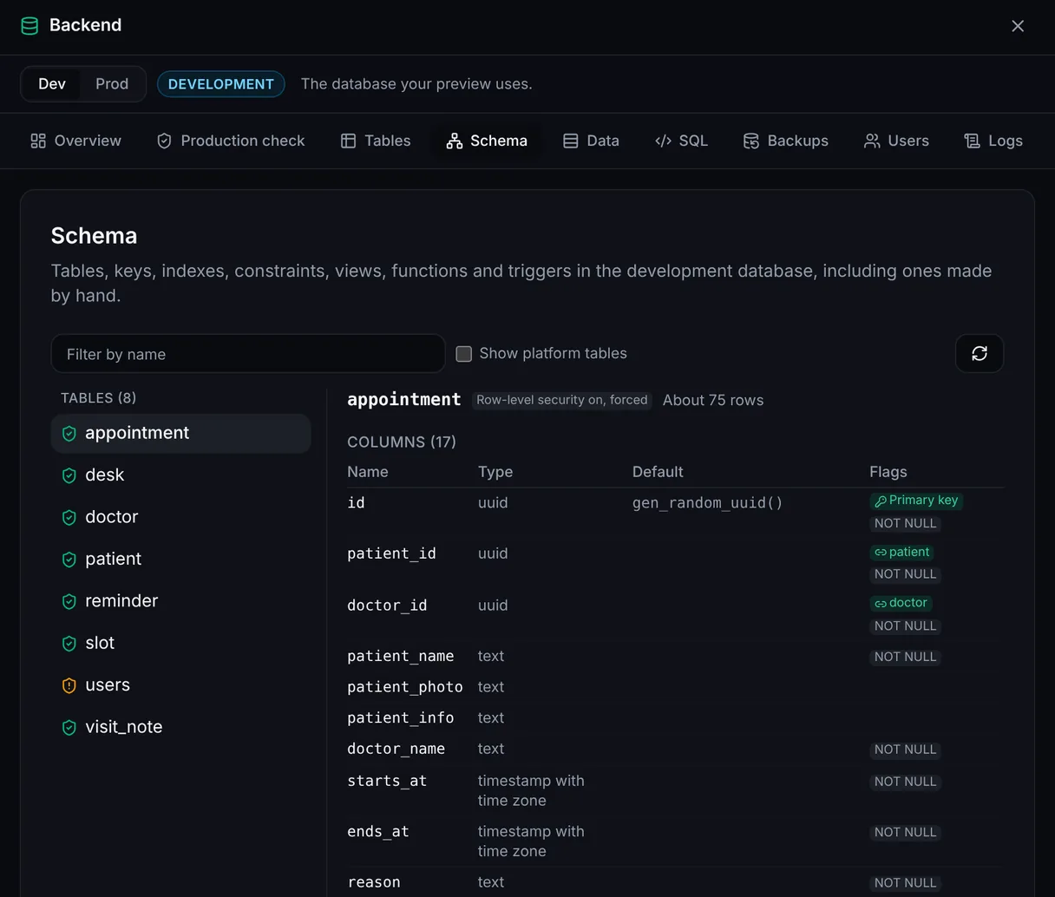Select the appointment table
The height and width of the screenshot is (897, 1055).
[x=180, y=433]
